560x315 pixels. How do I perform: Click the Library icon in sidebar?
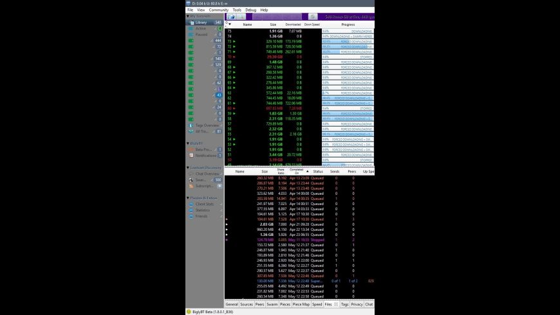point(191,22)
